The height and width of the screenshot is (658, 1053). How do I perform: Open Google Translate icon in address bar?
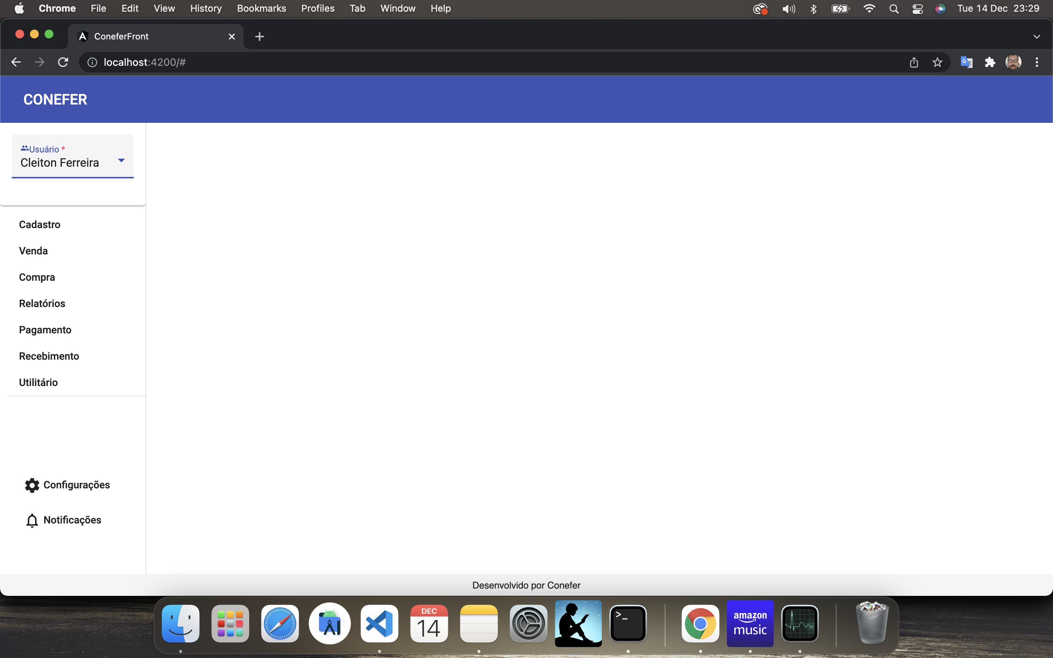(966, 62)
